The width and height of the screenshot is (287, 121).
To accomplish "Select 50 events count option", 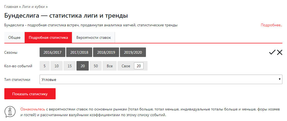I will tap(96, 66).
